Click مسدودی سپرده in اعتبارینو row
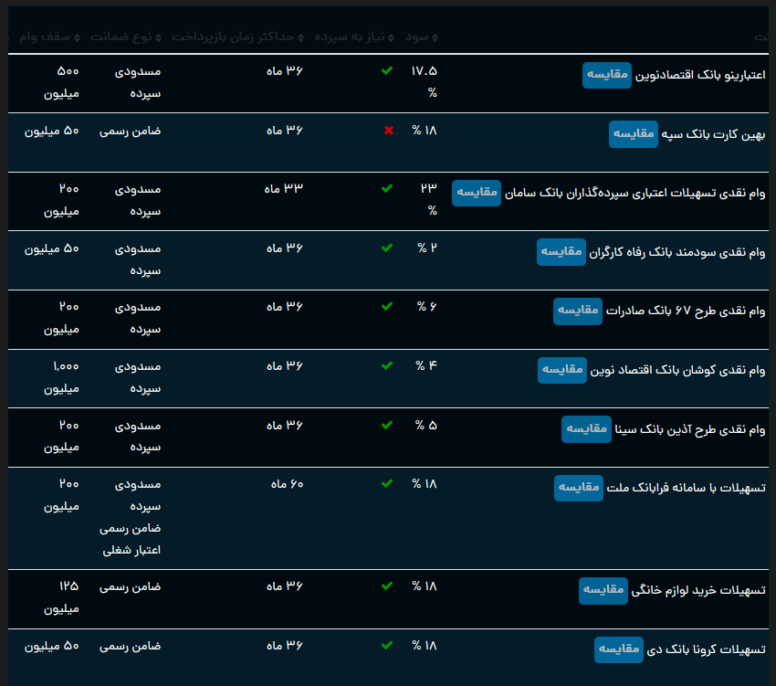Image resolution: width=776 pixels, height=686 pixels. (x=138, y=82)
